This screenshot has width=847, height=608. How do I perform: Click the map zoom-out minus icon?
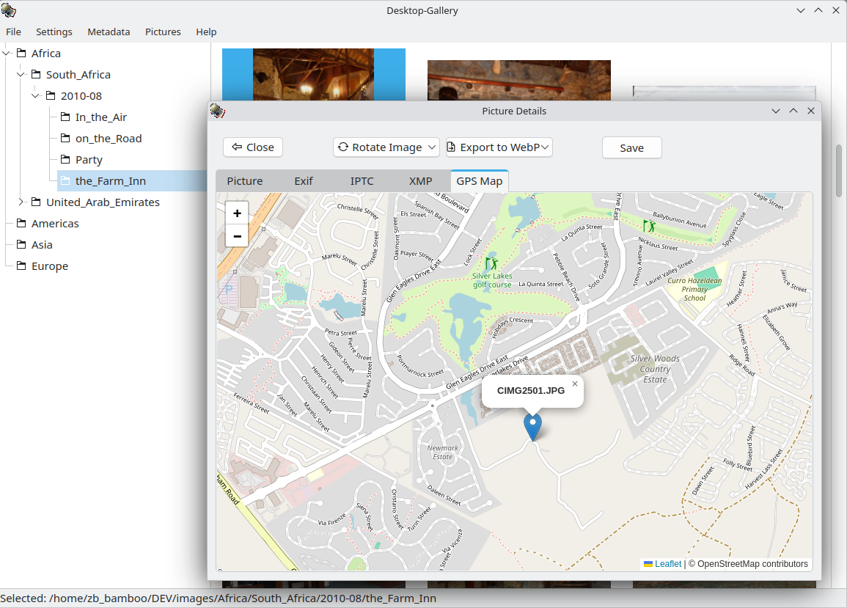(x=237, y=236)
